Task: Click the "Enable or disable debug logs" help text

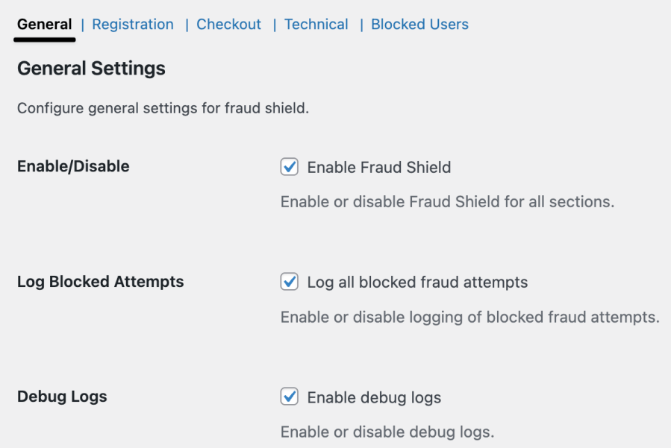Action: (x=387, y=432)
